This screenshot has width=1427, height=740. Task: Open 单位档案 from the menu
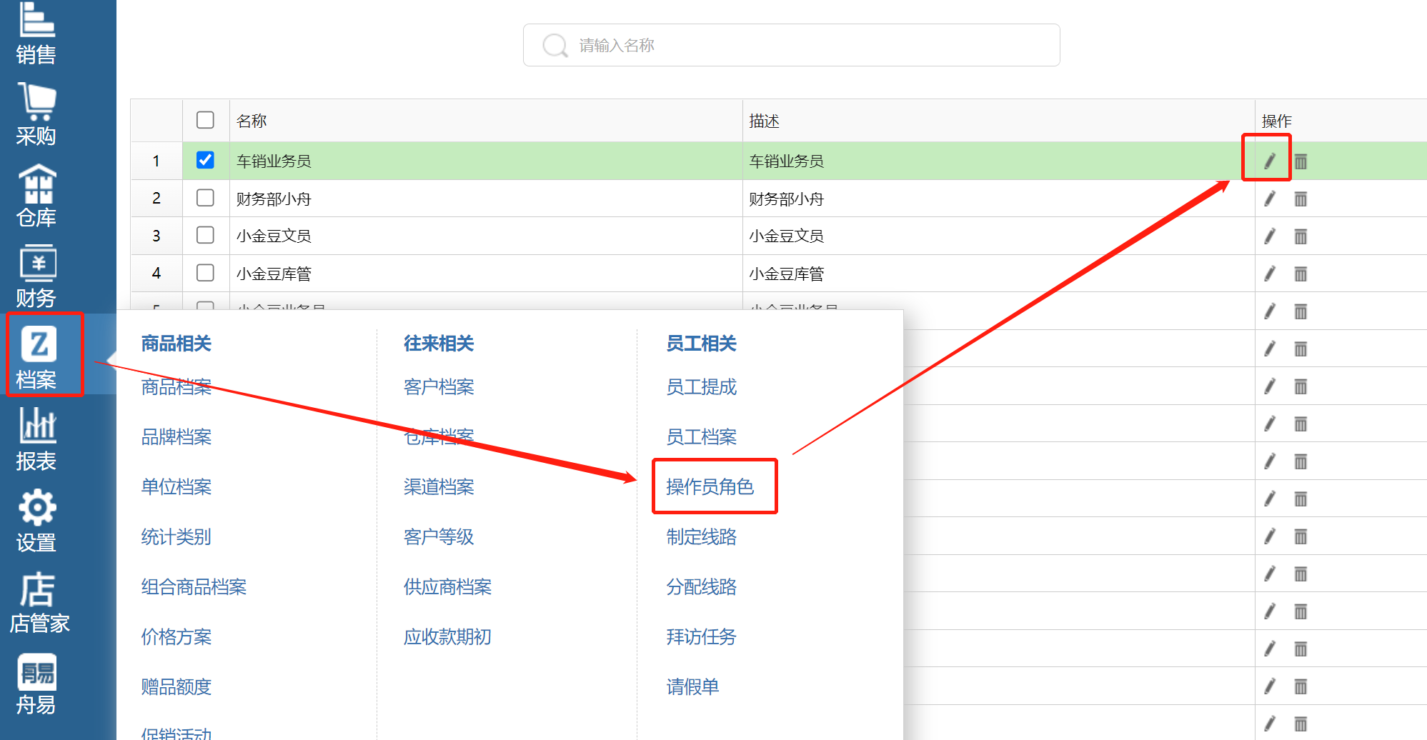[176, 486]
